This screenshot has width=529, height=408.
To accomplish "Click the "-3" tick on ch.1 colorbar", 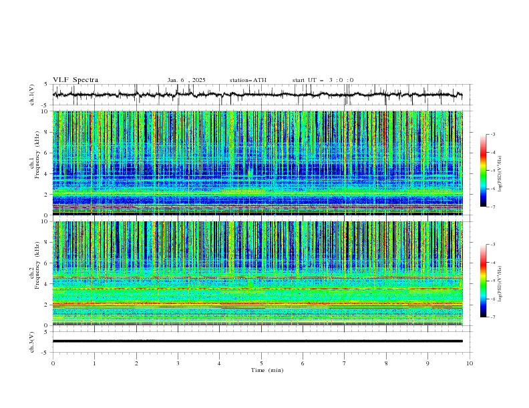I will [493, 134].
